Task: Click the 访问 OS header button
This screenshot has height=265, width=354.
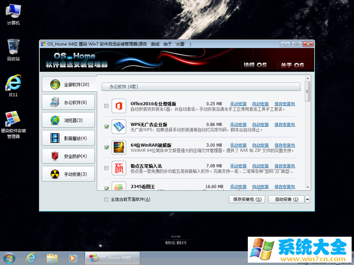Action: (255, 65)
